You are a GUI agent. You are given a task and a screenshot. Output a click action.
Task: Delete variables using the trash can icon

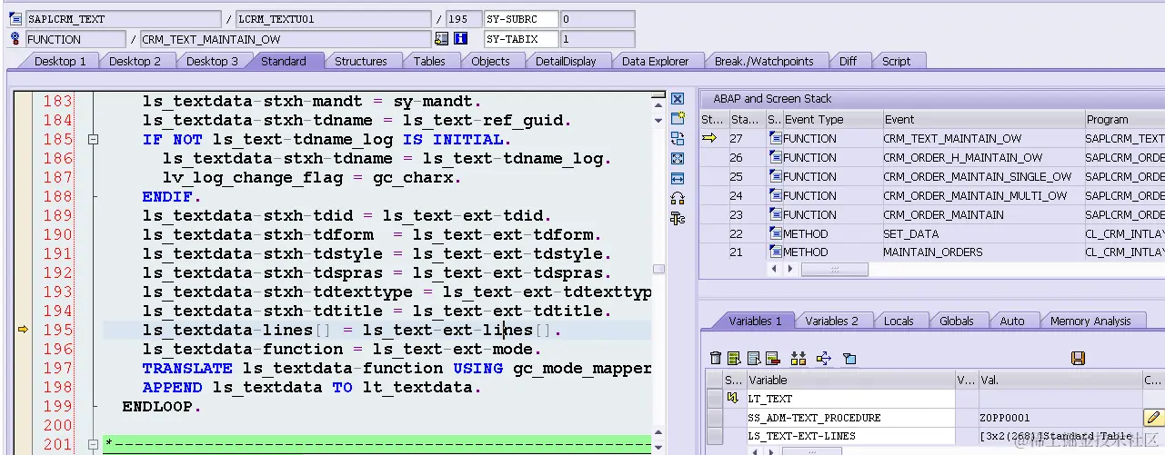[716, 359]
